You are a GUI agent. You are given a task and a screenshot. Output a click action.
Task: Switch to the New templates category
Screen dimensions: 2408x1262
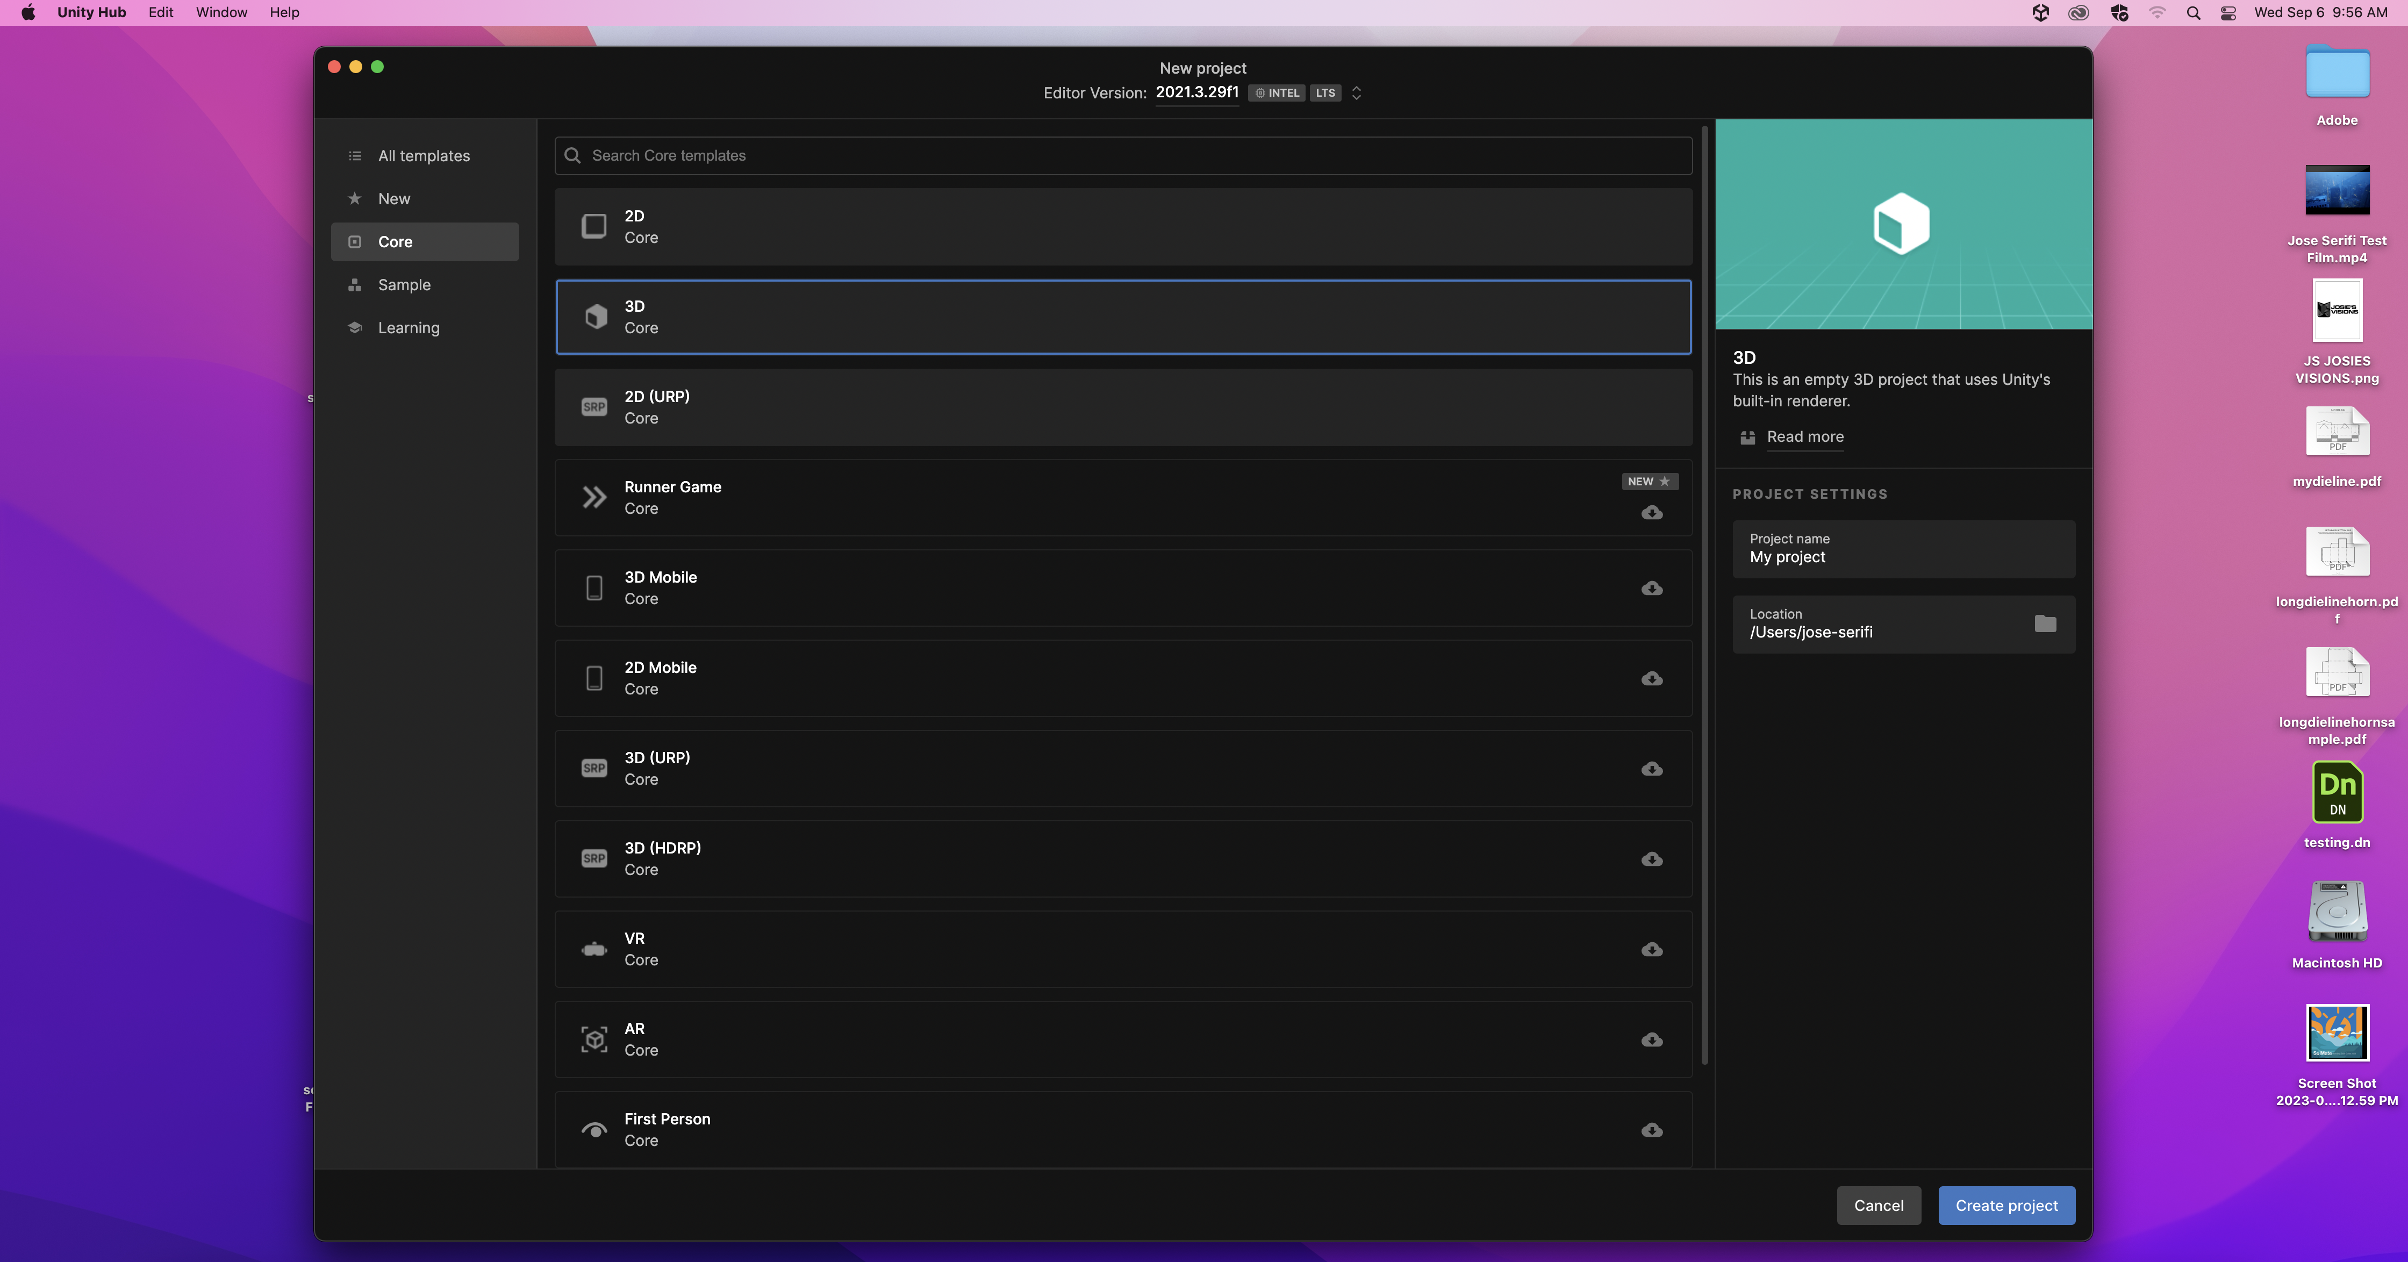(425, 199)
